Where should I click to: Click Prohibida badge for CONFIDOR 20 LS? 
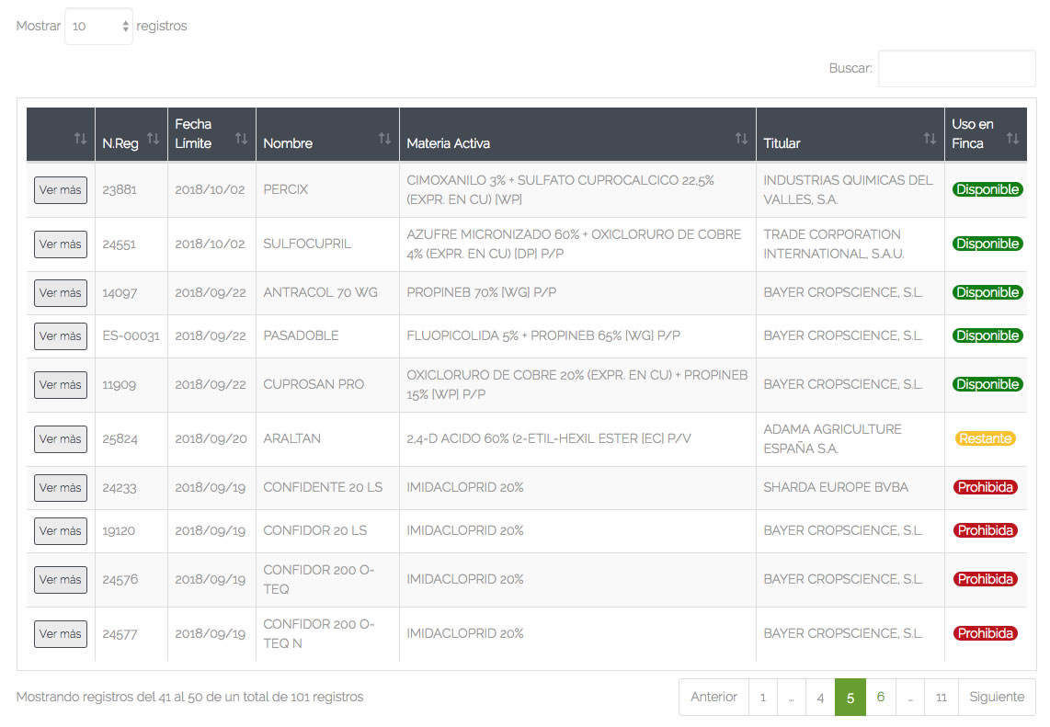[985, 530]
